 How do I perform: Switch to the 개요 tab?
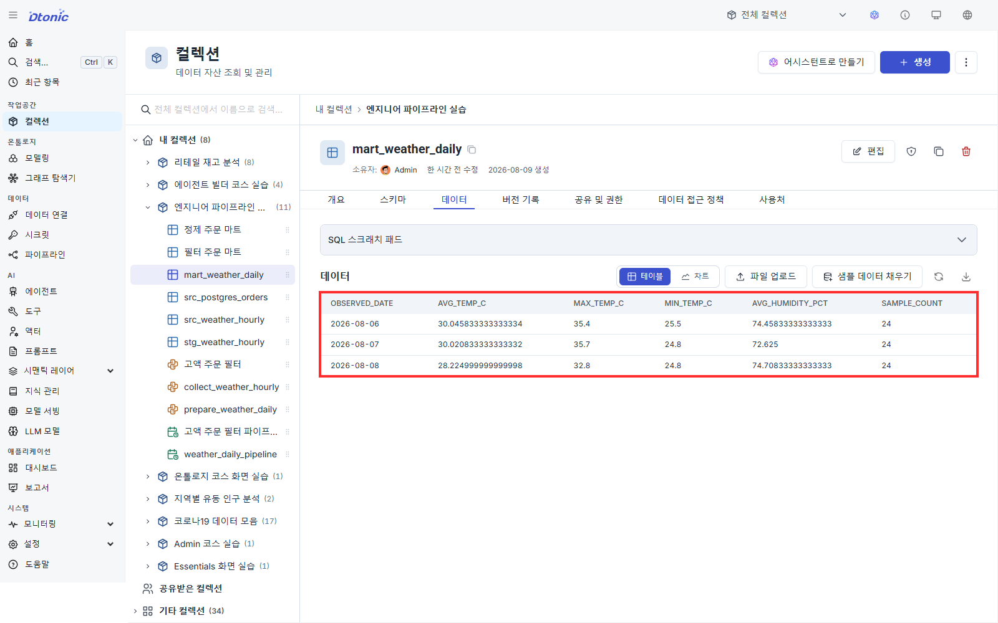pyautogui.click(x=336, y=200)
